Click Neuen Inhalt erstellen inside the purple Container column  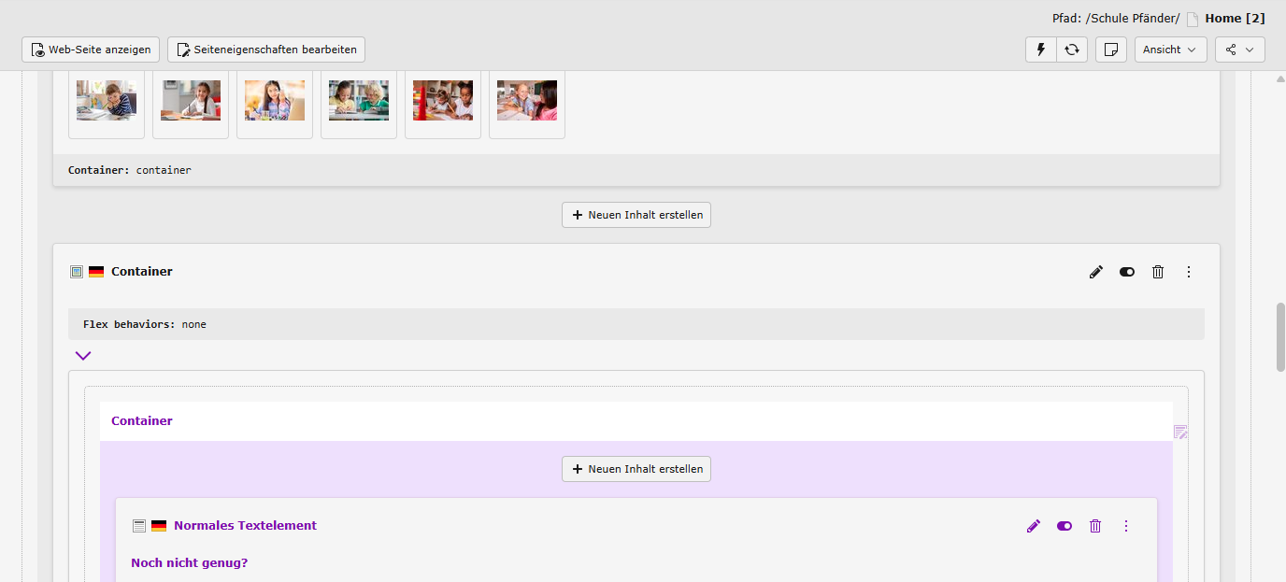pyautogui.click(x=636, y=469)
